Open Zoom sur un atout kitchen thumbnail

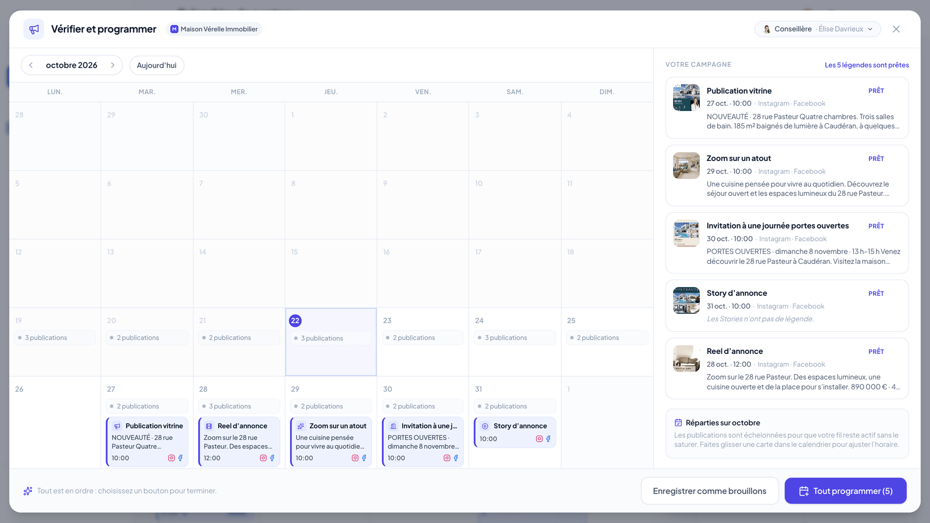coord(686,166)
